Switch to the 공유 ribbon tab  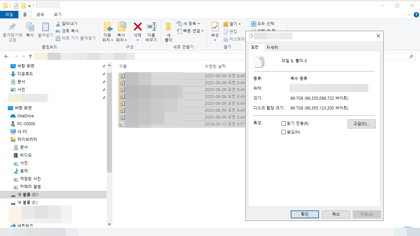coord(40,14)
